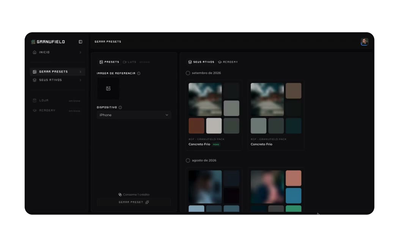Screen dimensions: 399x247
Task: Collapse the sidebar with panel toggle icon
Action: click(80, 42)
